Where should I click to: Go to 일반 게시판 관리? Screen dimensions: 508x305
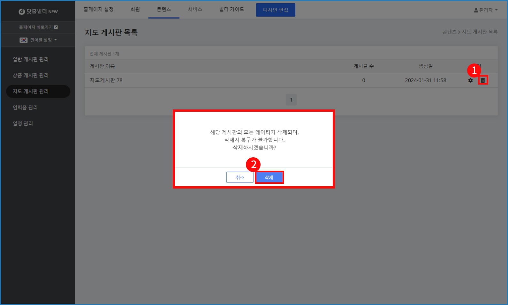click(x=31, y=59)
